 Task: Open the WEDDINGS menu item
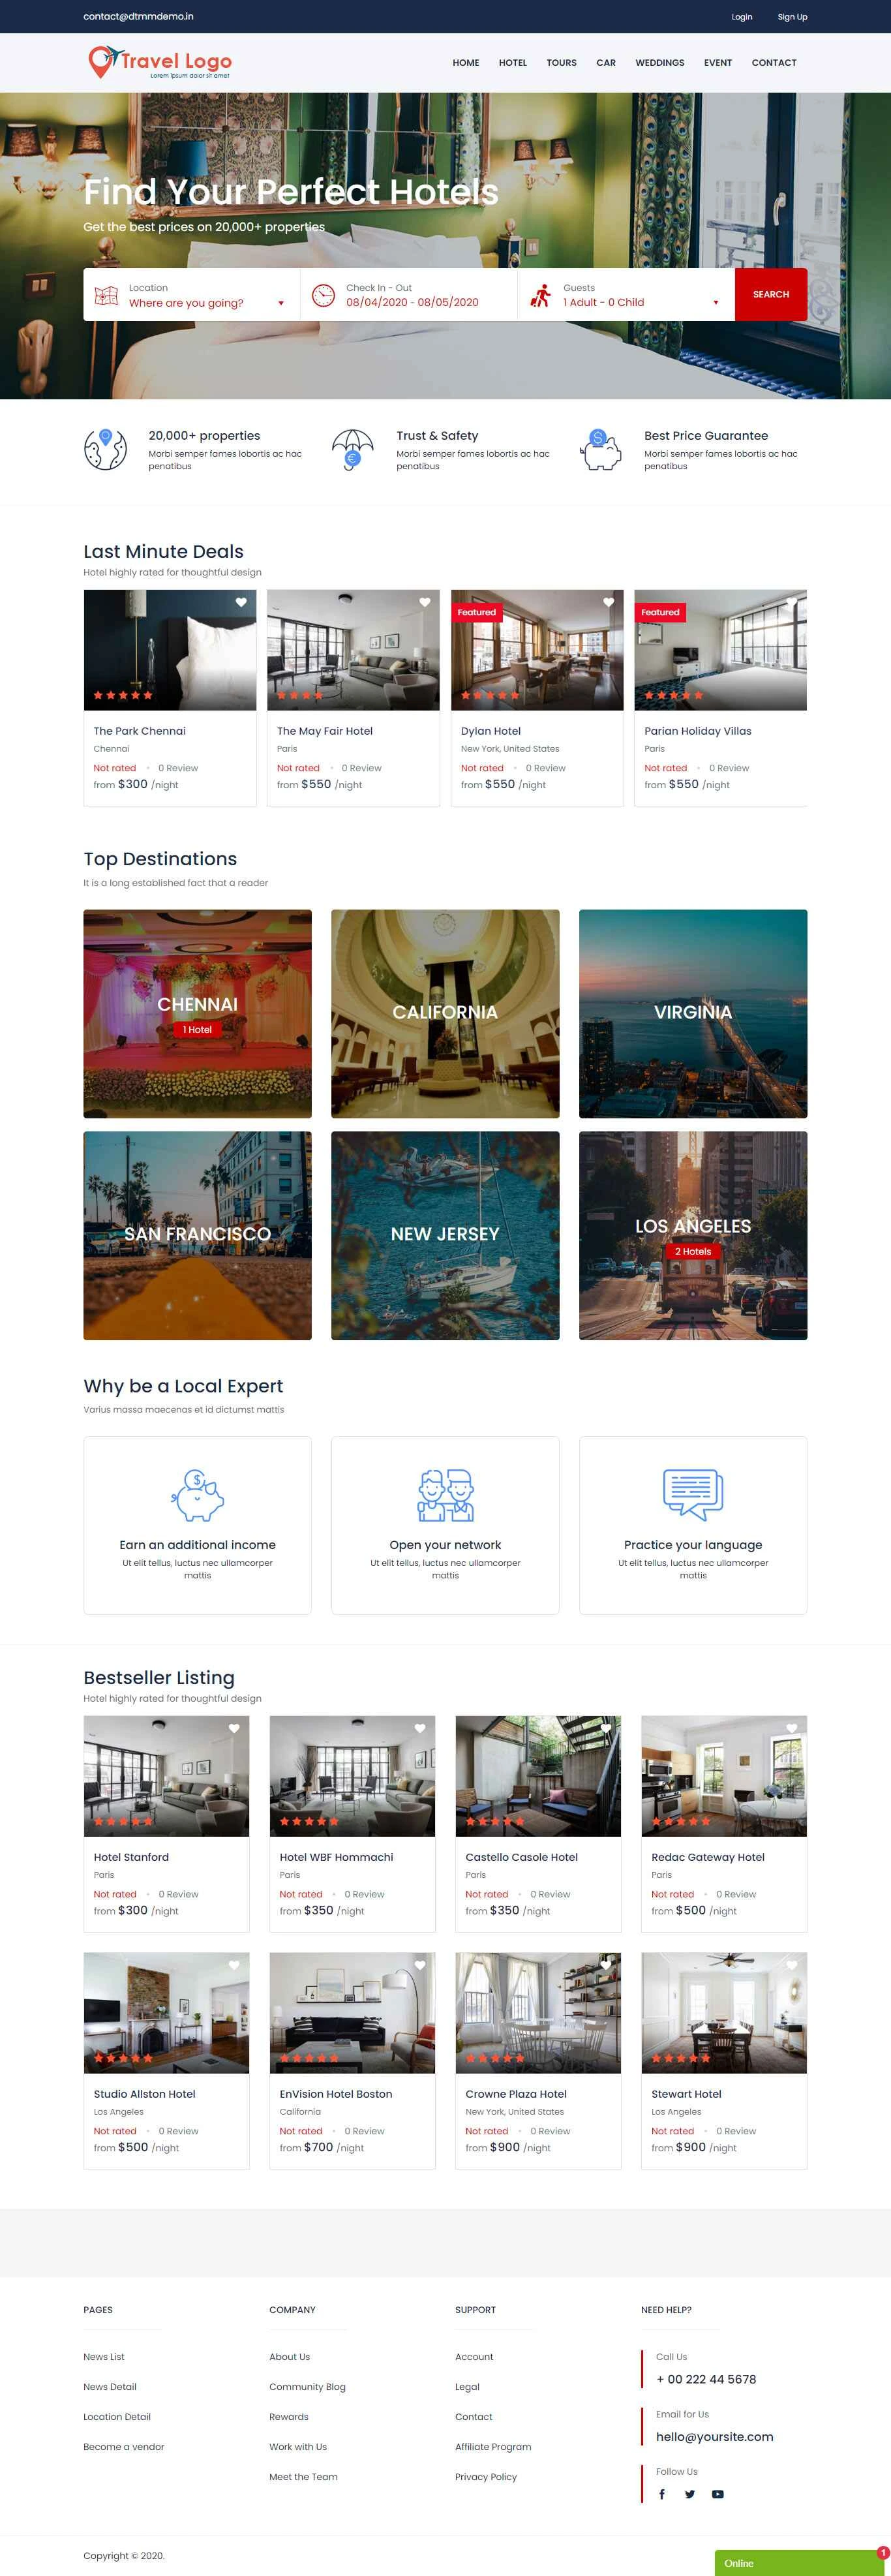[x=660, y=63]
